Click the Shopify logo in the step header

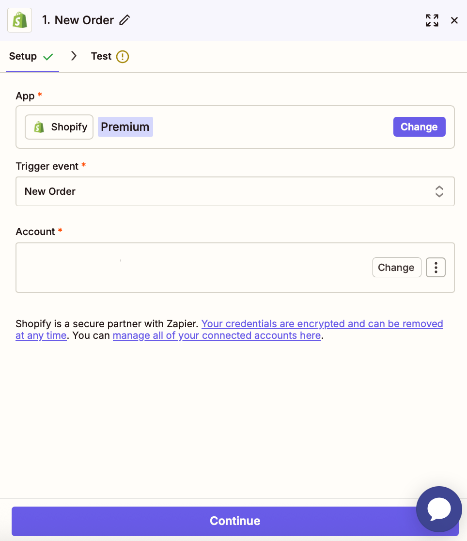(x=19, y=20)
